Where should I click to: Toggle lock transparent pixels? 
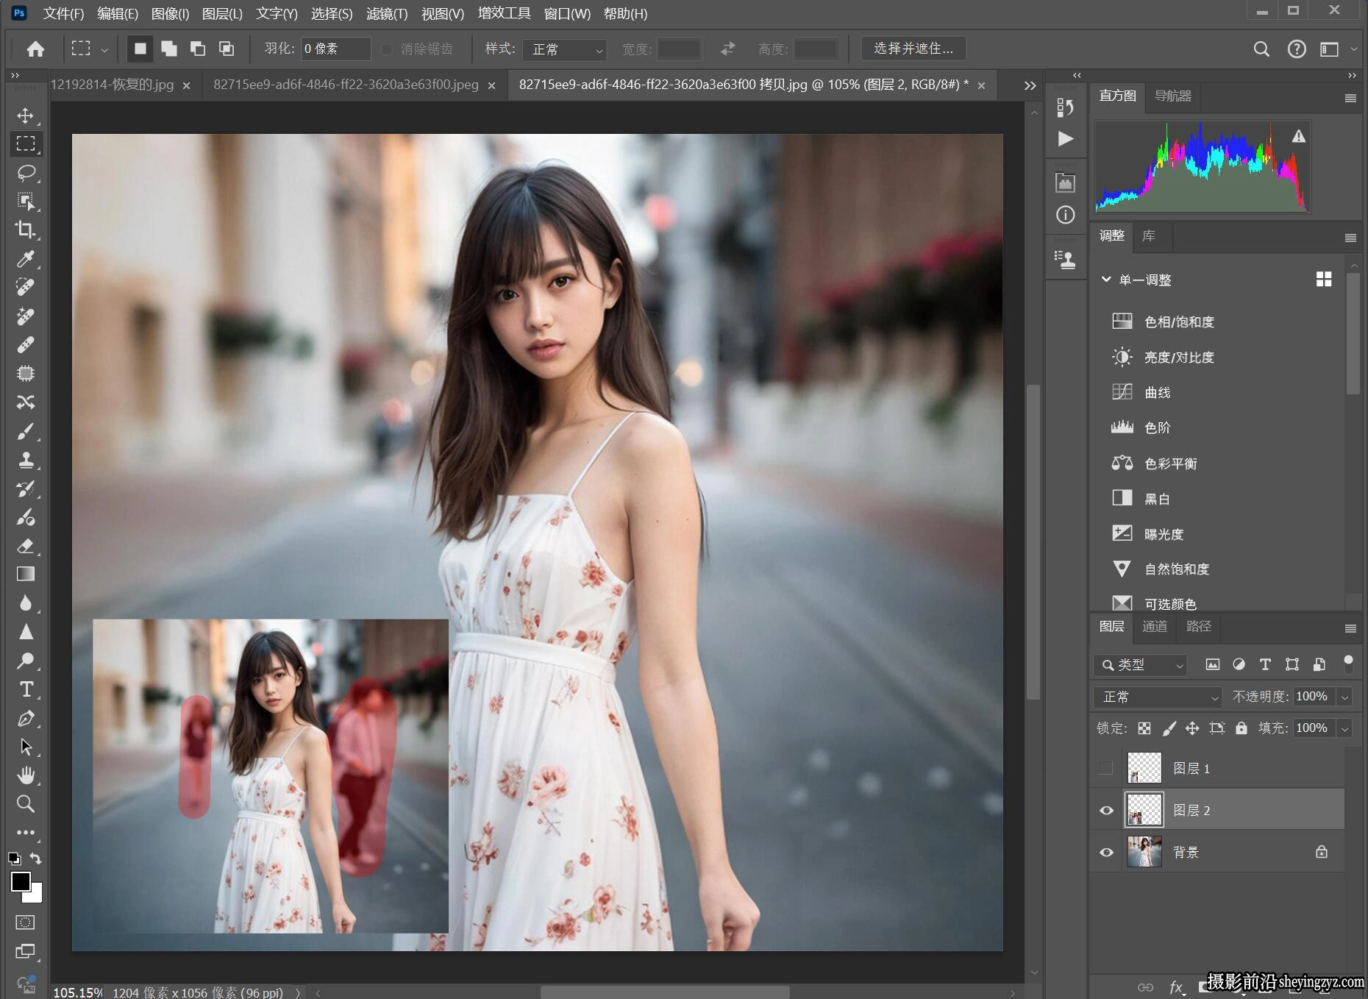pyautogui.click(x=1144, y=728)
